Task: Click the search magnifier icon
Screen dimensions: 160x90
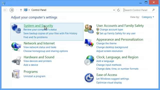Action: coord(153,10)
